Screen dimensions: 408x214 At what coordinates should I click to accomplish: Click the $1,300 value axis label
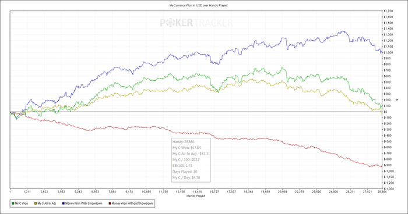[x=388, y=35]
